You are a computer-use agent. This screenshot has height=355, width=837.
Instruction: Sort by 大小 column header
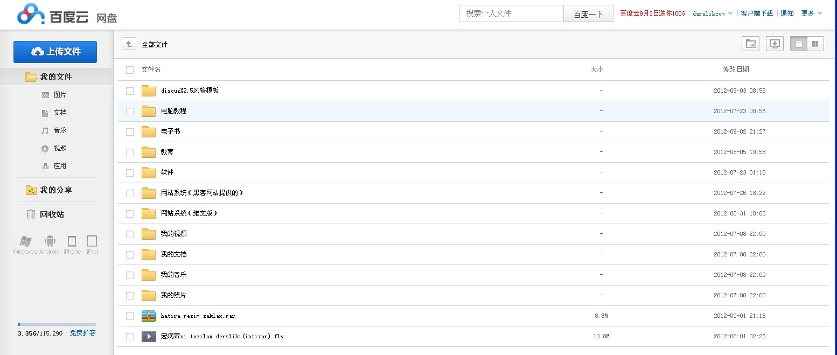(597, 69)
